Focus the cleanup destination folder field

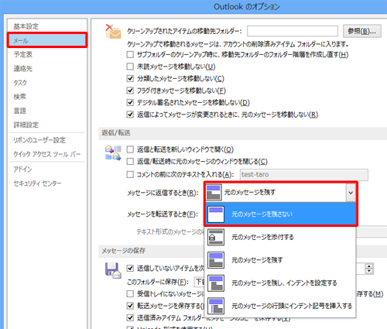coord(293,31)
